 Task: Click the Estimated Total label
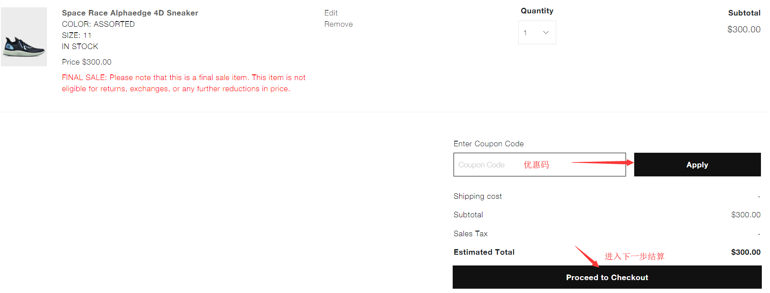(484, 252)
